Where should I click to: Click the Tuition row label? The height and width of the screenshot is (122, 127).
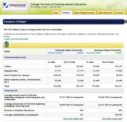tap(7, 66)
